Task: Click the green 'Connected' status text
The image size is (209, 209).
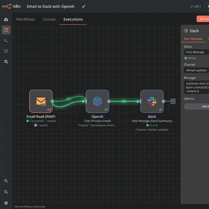Action: tap(37, 121)
